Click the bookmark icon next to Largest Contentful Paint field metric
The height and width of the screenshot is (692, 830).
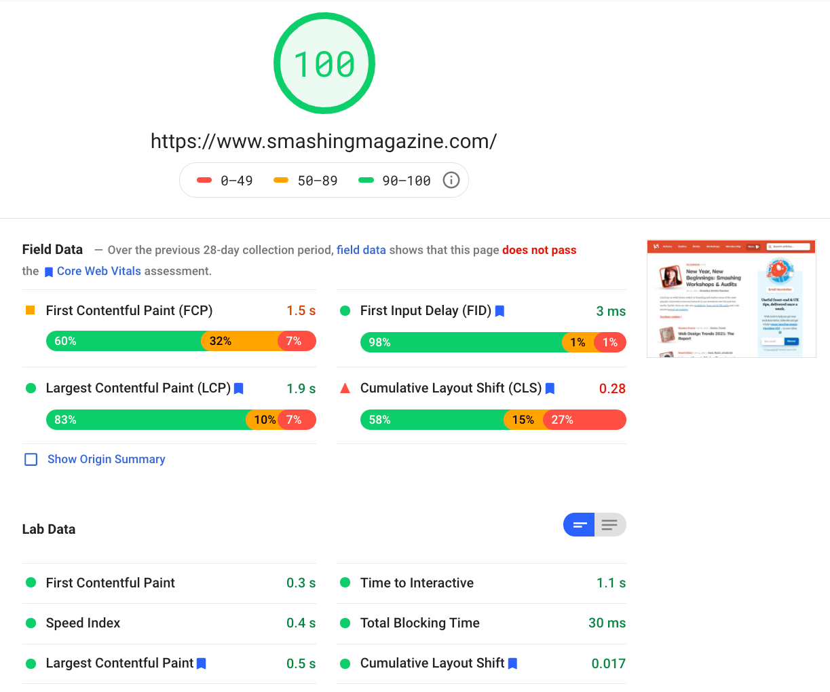point(238,388)
